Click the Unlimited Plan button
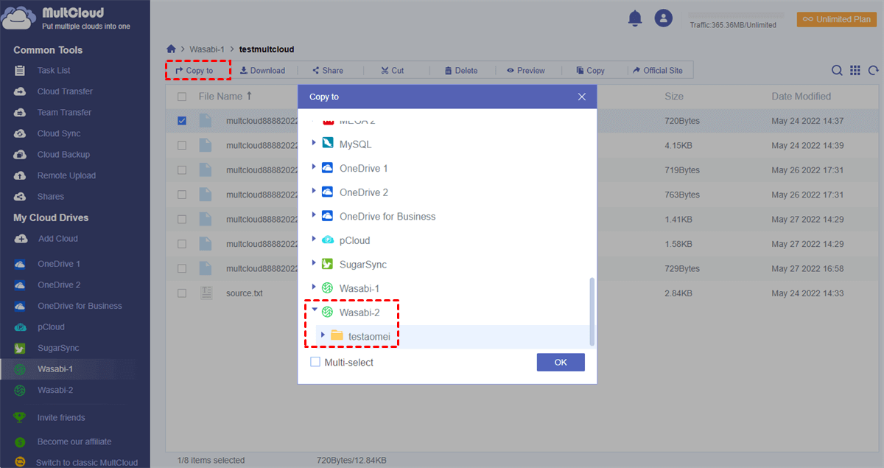This screenshot has width=884, height=468. click(837, 19)
